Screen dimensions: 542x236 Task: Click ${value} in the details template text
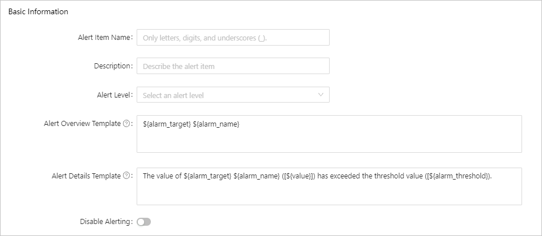[298, 176]
